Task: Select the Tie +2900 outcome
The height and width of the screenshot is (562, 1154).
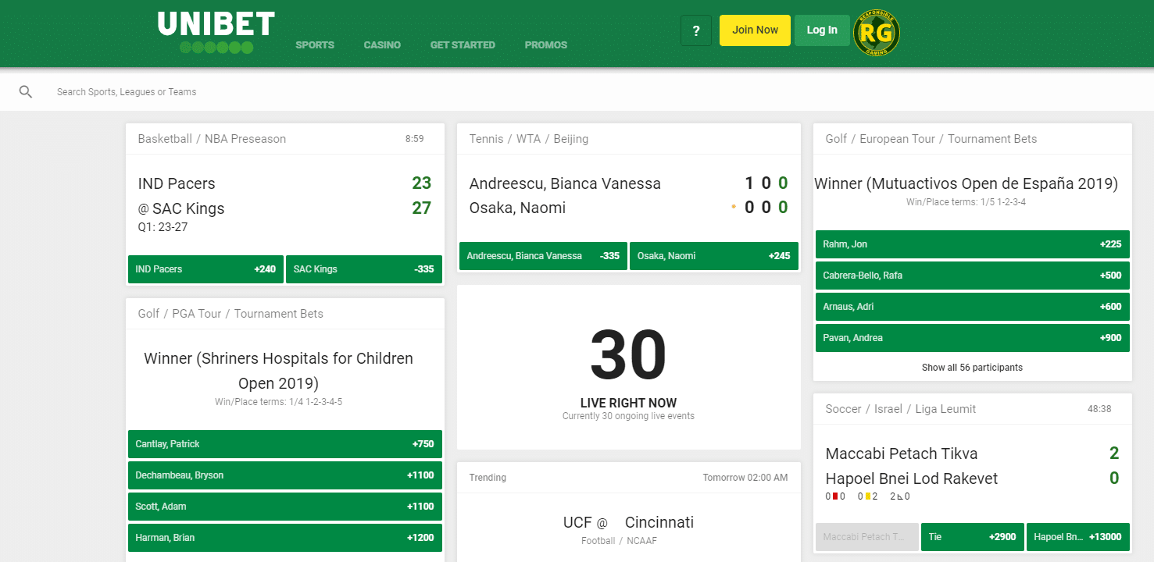Action: (972, 537)
